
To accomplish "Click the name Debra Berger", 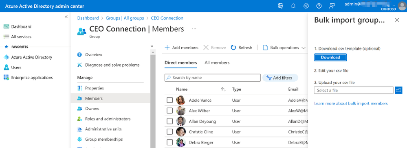I will [x=201, y=142].
